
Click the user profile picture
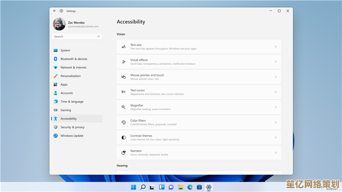click(x=59, y=24)
